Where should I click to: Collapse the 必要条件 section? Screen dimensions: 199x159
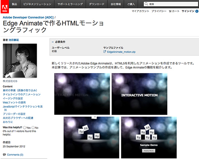point(53,42)
